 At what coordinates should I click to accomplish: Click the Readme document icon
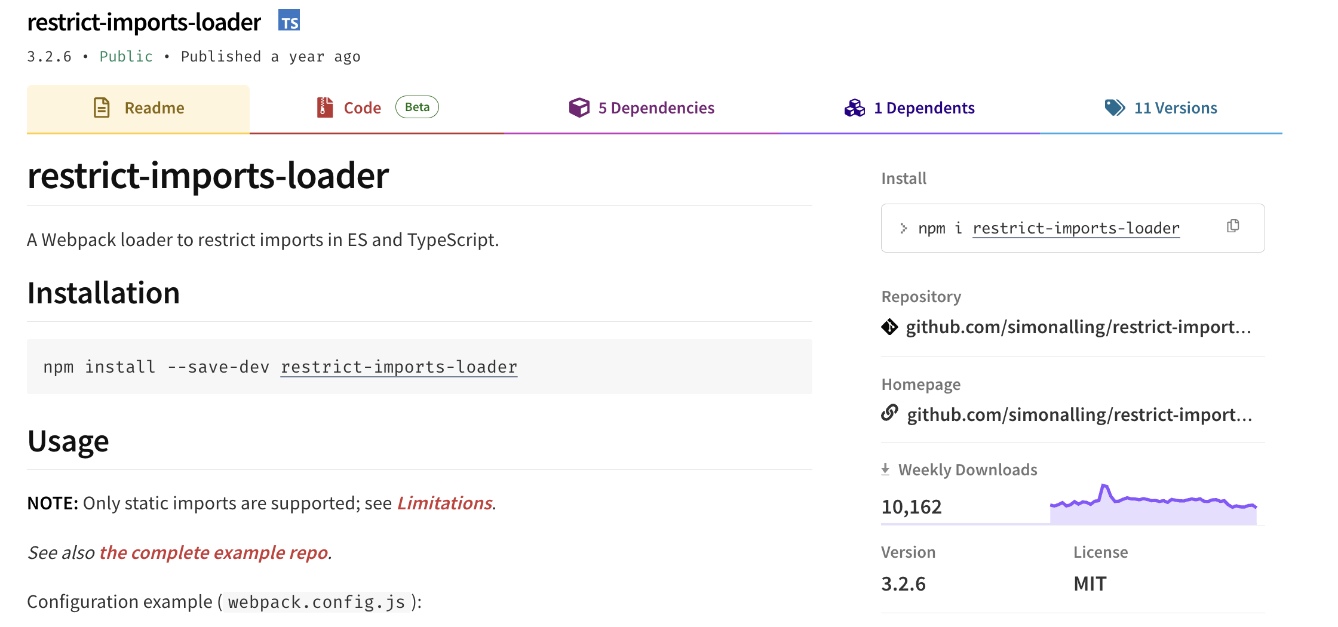102,108
